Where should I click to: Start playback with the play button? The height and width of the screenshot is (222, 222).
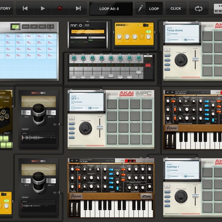(43, 8)
